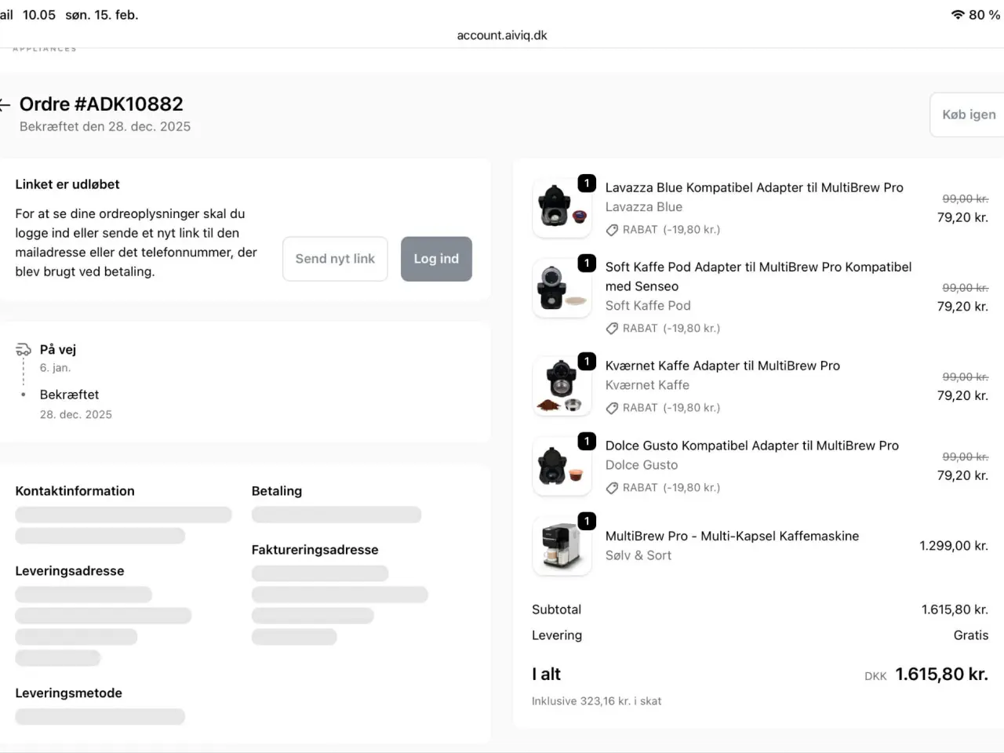Viewport: 1004px width, 753px height.
Task: Click the Inklusive 323,16 kr. i skat note
Action: pyautogui.click(x=597, y=701)
